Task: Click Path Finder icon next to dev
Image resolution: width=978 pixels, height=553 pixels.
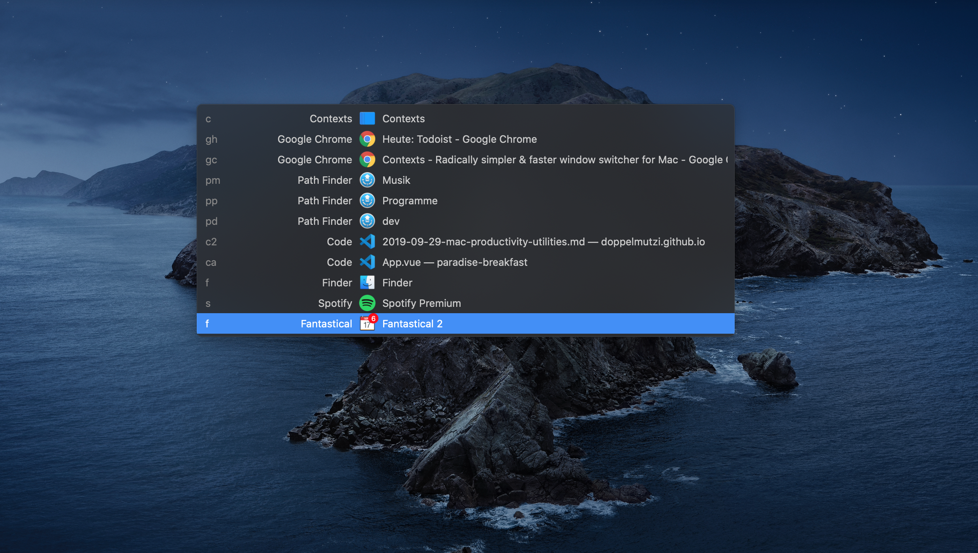Action: [367, 221]
